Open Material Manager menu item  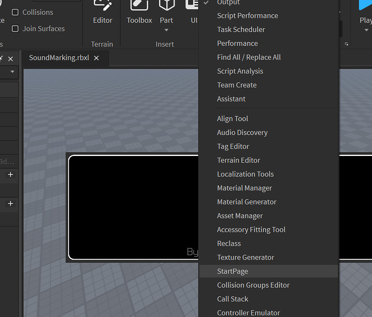[x=268, y=188]
